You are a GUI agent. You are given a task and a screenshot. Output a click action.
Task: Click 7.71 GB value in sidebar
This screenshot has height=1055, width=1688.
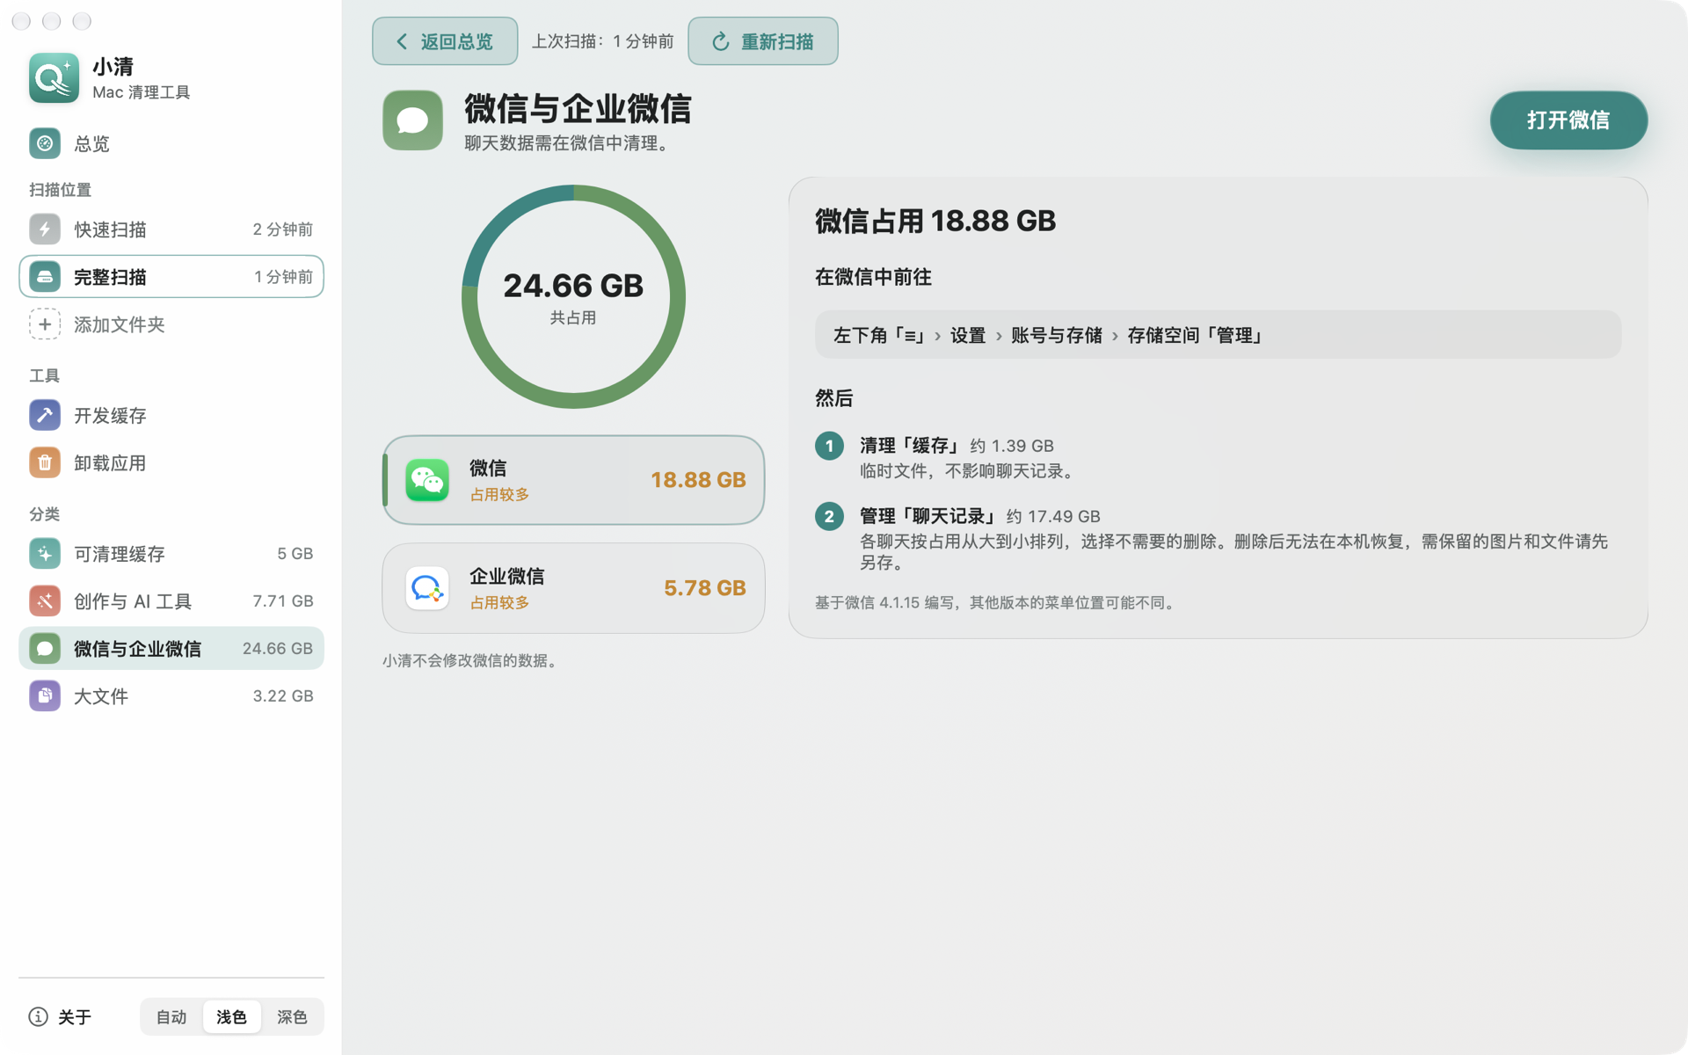(283, 601)
